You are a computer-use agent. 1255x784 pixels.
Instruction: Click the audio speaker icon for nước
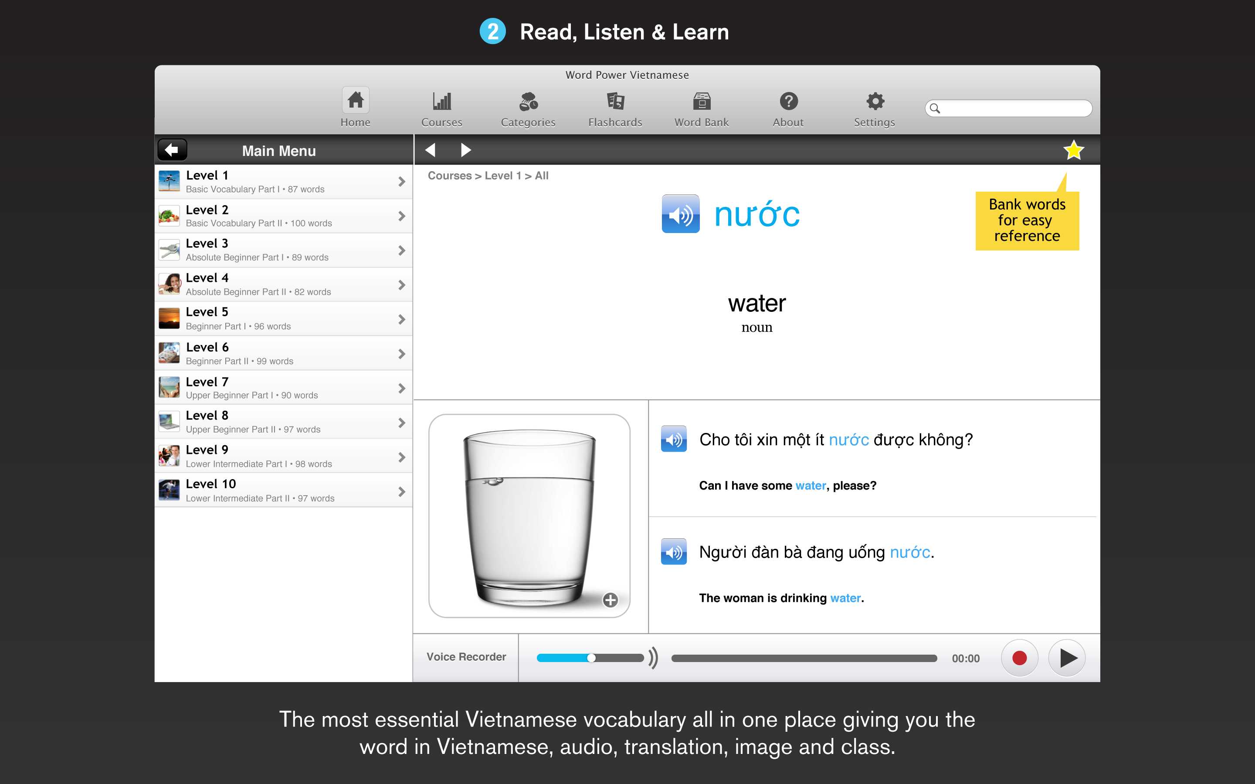[x=680, y=213]
